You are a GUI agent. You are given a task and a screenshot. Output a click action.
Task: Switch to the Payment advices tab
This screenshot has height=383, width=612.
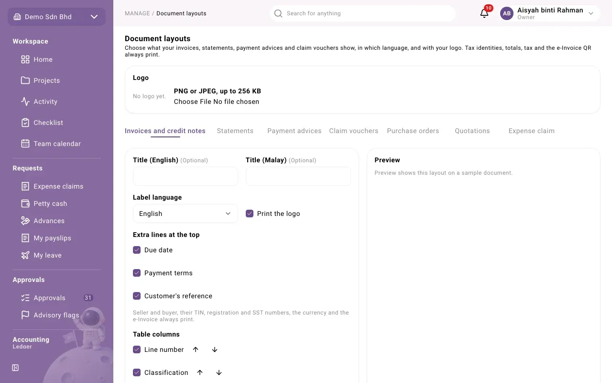tap(295, 131)
